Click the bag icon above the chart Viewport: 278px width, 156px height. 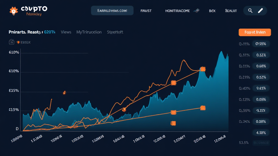(12, 42)
